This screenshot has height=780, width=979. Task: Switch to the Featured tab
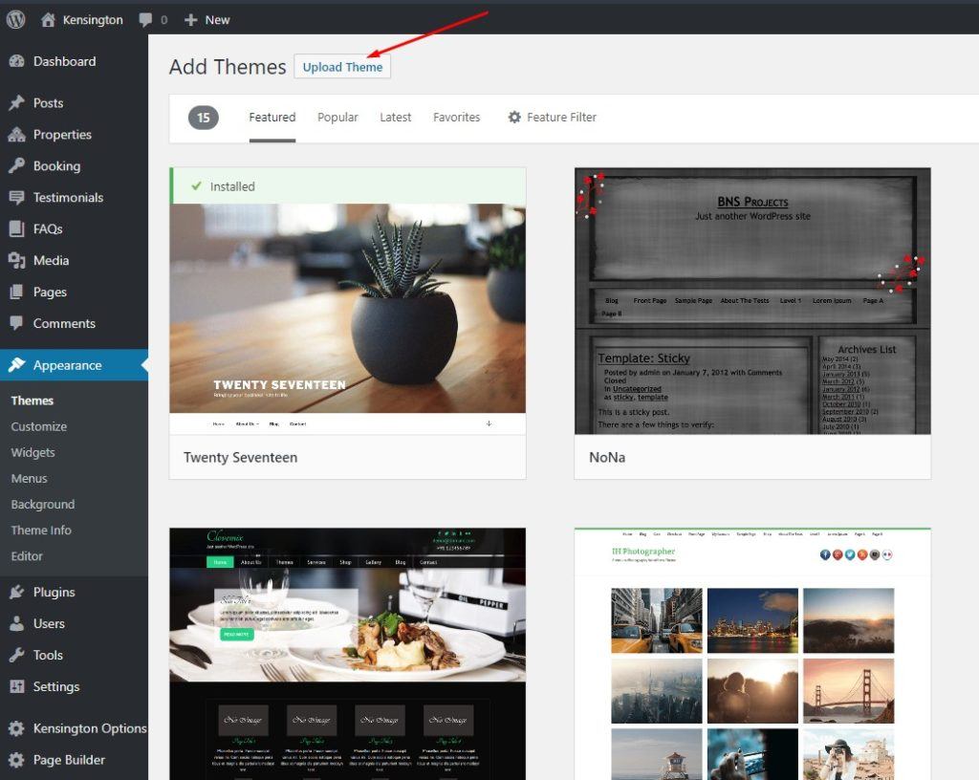click(x=272, y=118)
